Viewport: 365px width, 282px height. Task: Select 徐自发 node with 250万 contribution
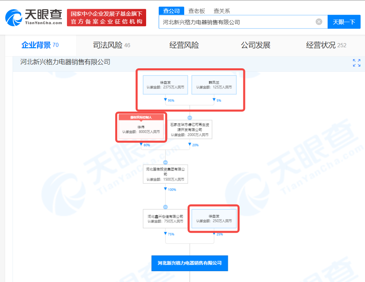214,218
